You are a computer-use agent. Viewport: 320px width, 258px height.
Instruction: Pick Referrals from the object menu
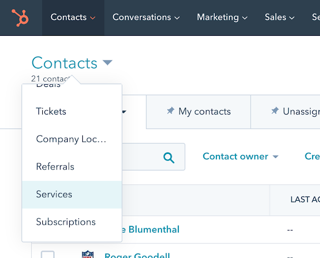55,167
